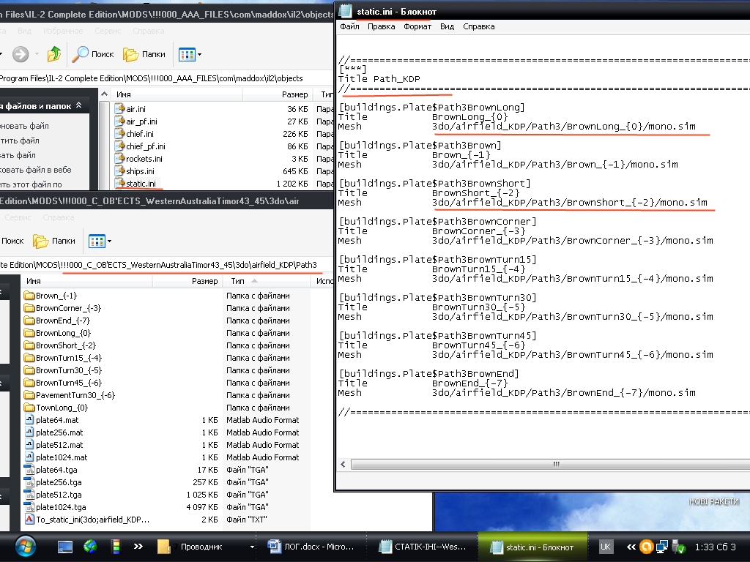Screen dimensions: 750x562
Task: Select the BrownTurn45_{-6} folder icon
Action: click(29, 383)
